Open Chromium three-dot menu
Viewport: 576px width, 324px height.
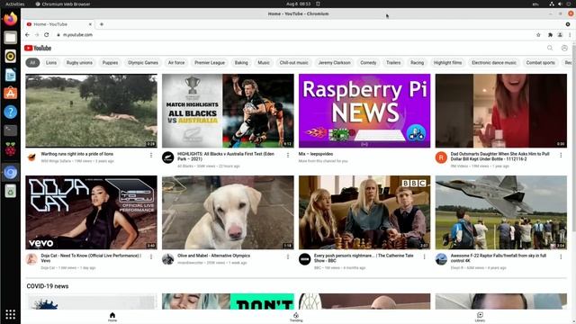[x=570, y=35]
